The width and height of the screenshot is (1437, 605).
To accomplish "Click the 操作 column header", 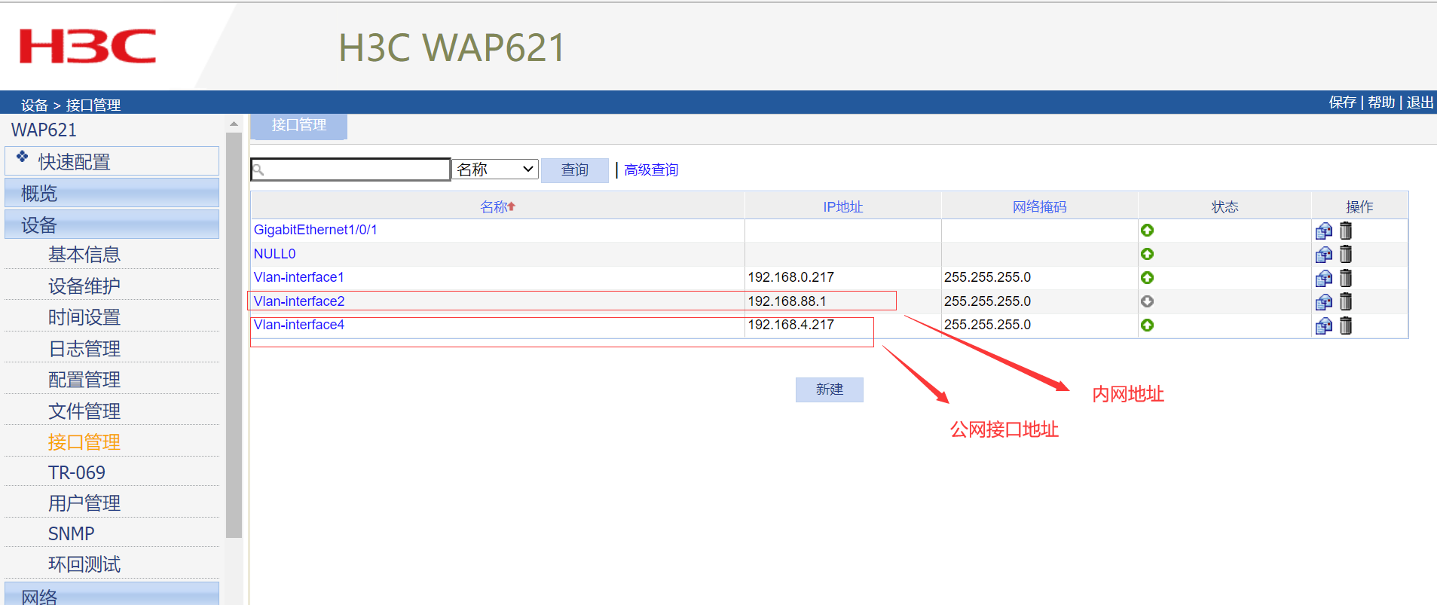I will coord(1360,206).
